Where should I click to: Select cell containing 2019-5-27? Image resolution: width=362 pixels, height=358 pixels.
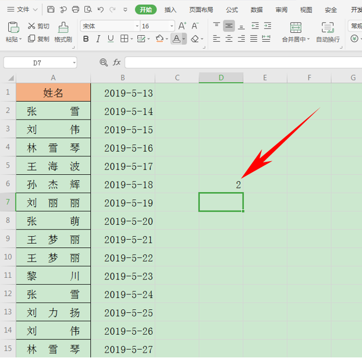[123, 348]
